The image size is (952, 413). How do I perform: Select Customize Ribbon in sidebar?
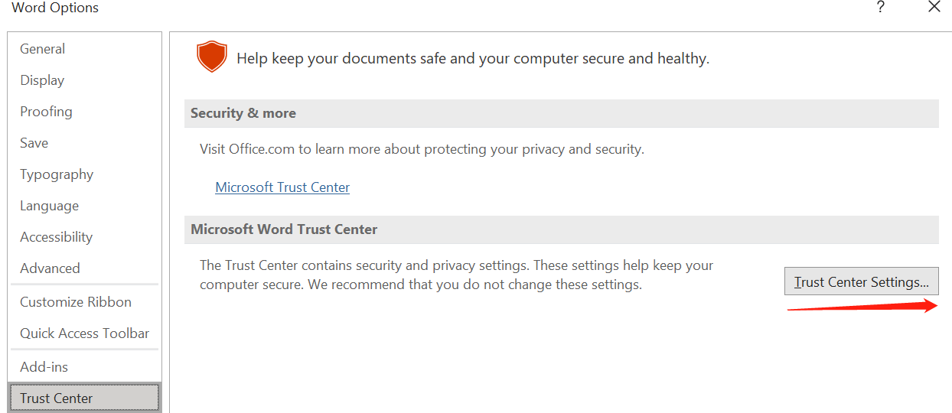click(76, 302)
